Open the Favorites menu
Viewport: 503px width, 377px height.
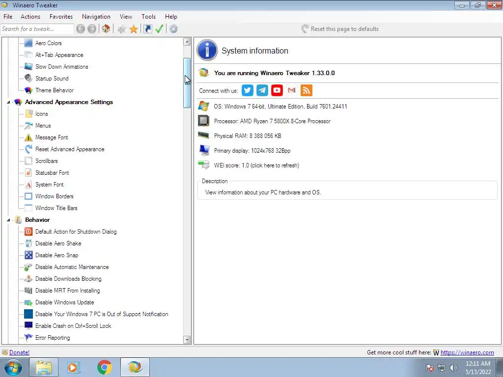click(61, 17)
